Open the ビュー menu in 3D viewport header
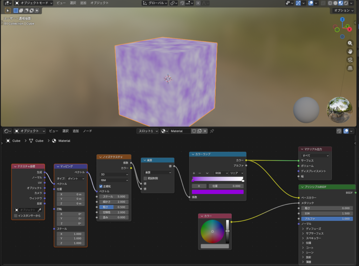This screenshot has width=359, height=266. pos(61,3)
